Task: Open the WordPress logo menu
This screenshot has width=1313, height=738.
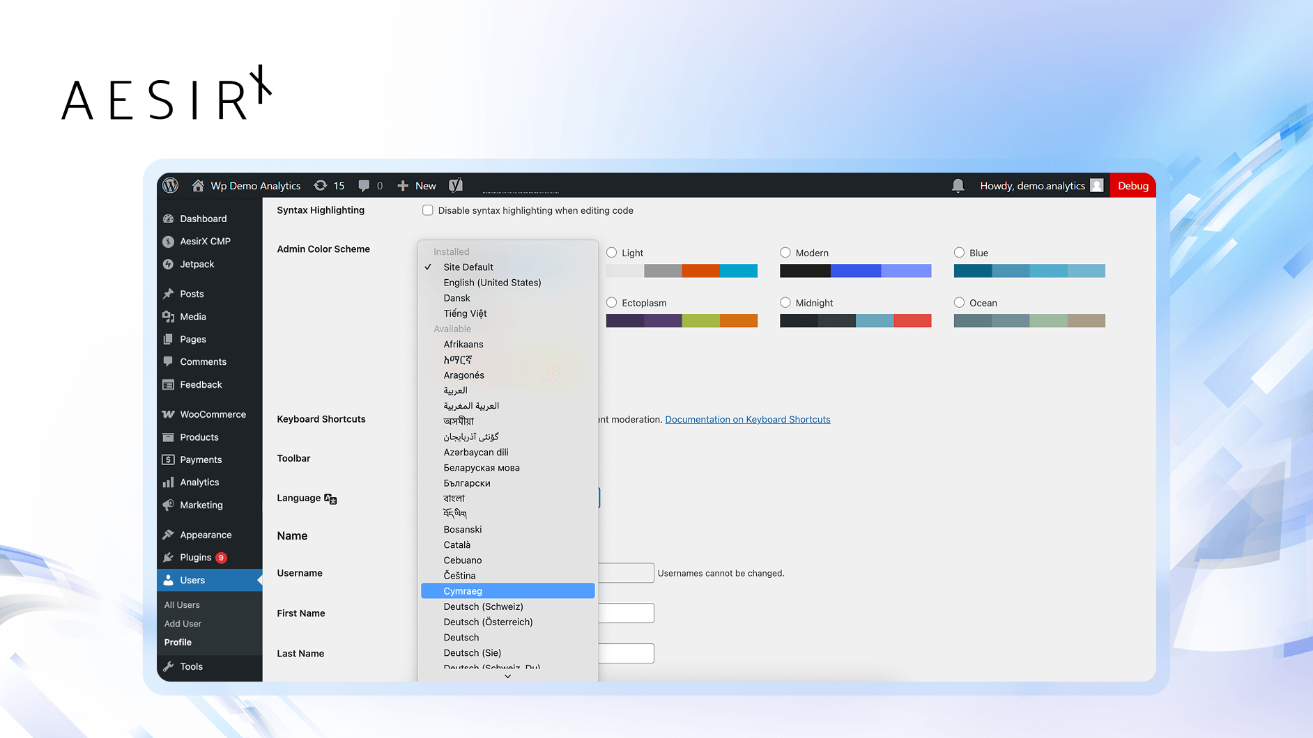Action: tap(169, 185)
